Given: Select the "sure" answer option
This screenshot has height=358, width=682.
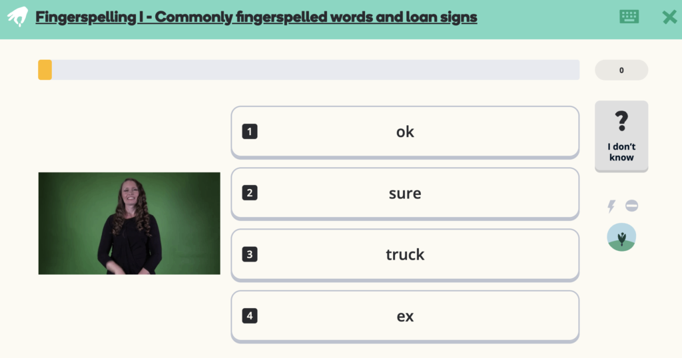Looking at the screenshot, I should pos(405,194).
